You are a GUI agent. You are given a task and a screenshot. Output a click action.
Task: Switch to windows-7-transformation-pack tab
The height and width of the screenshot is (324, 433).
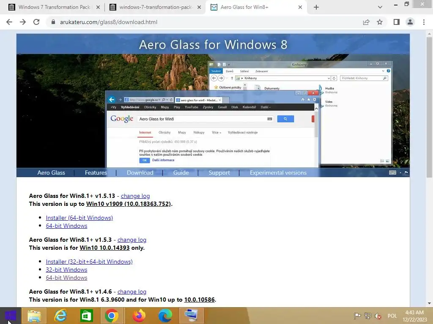(155, 7)
